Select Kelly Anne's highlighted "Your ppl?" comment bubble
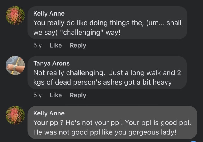Viewport: 203px width, 142px height. [112, 122]
